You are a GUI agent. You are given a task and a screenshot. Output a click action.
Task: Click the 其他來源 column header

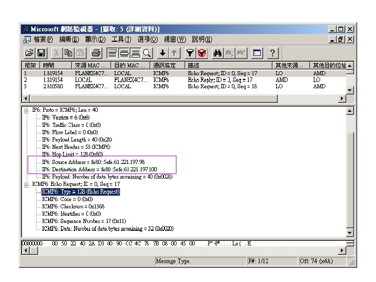pyautogui.click(x=291, y=65)
